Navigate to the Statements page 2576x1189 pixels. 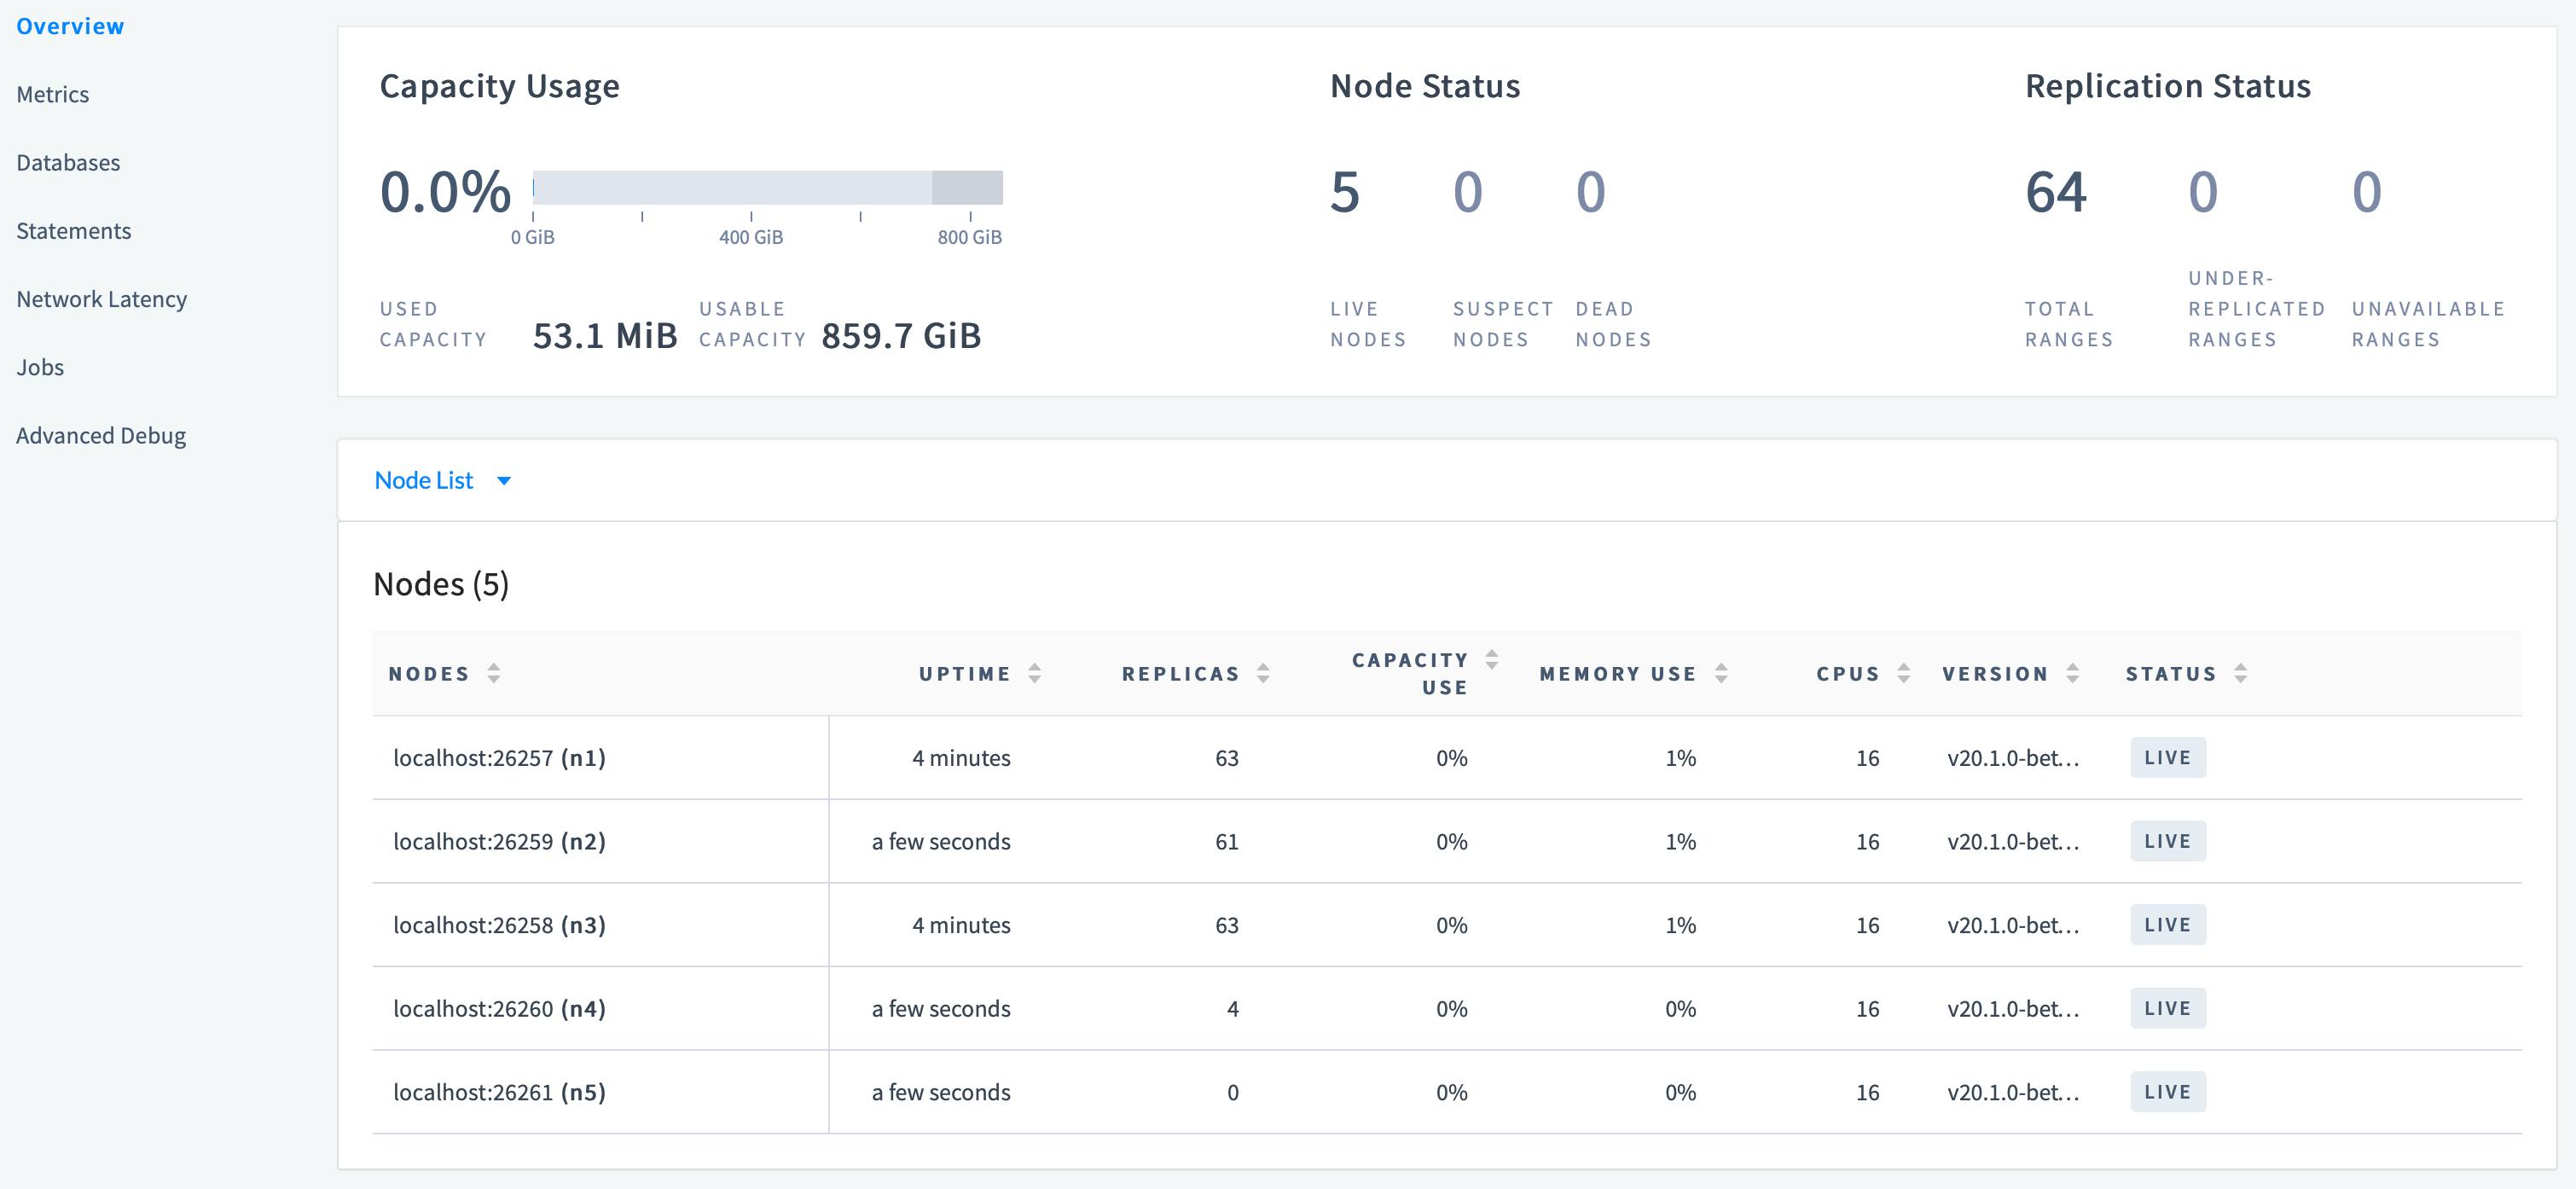[x=73, y=230]
